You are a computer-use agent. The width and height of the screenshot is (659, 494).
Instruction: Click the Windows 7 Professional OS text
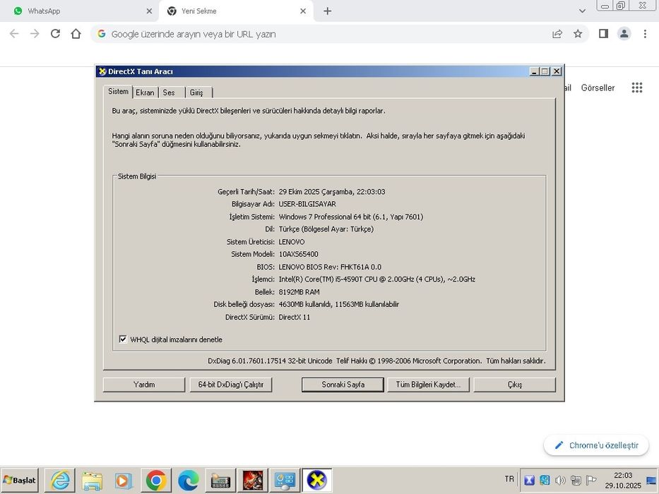pos(351,217)
